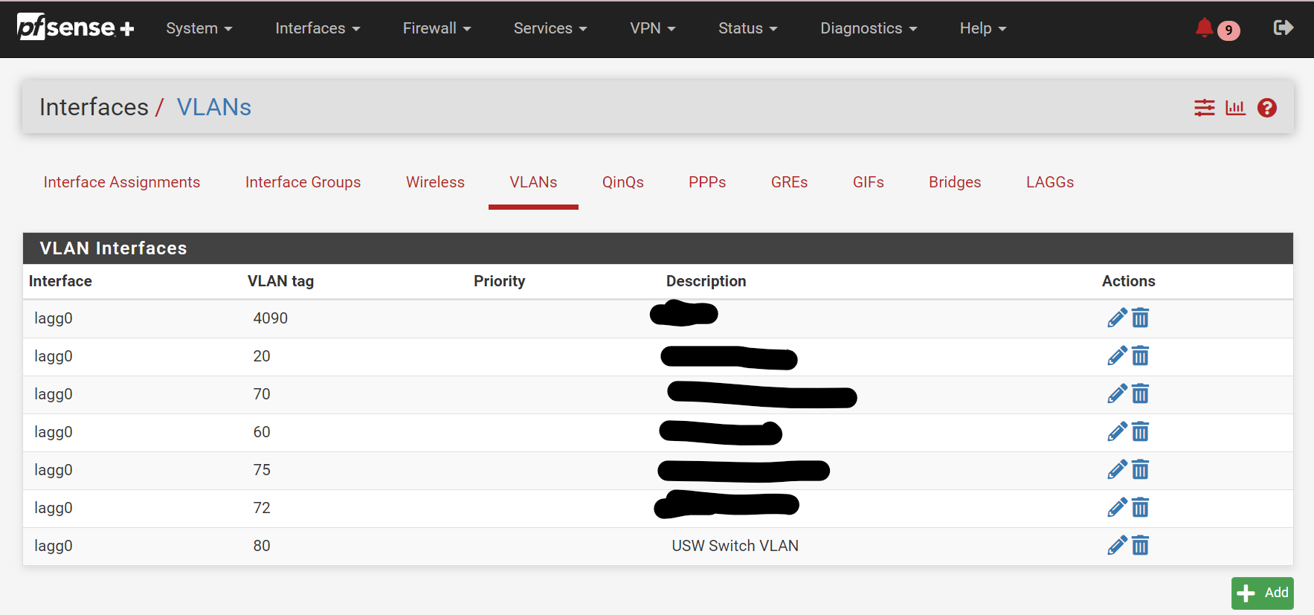Image resolution: width=1314 pixels, height=615 pixels.
Task: Expand the Diagnostics dropdown menu
Action: point(868,28)
